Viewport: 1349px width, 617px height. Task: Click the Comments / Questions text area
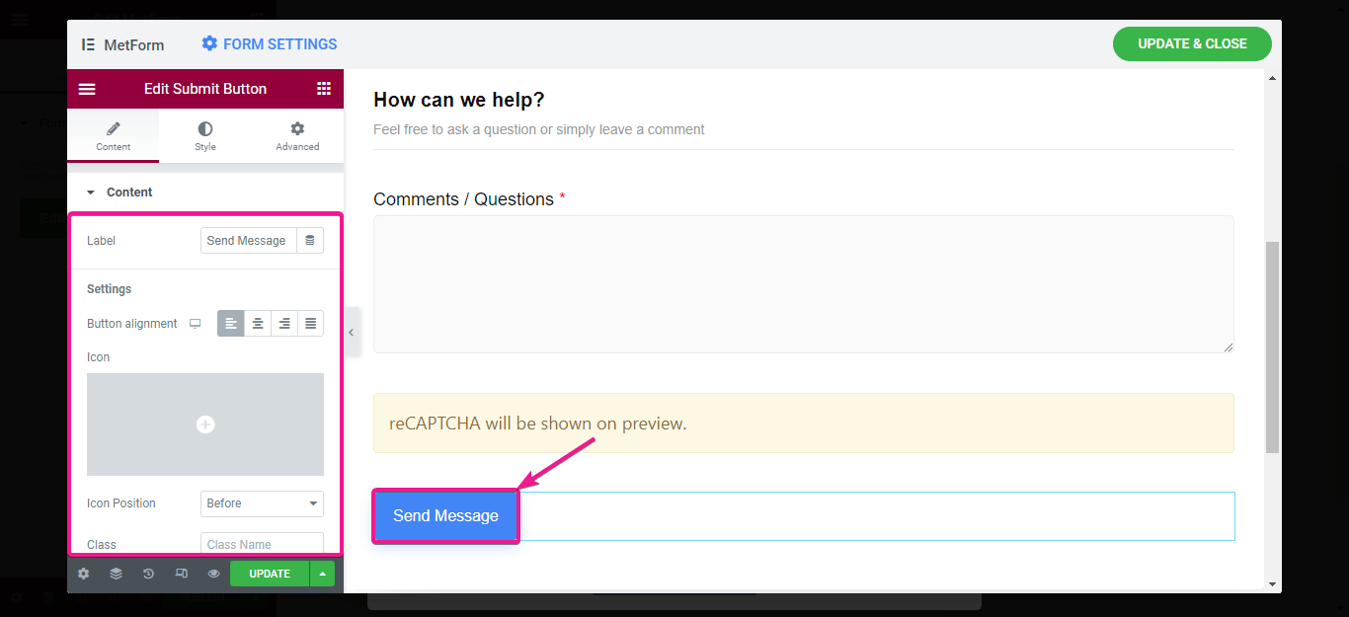click(x=803, y=284)
